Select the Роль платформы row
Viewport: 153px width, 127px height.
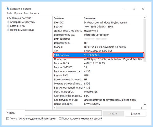point(98,92)
